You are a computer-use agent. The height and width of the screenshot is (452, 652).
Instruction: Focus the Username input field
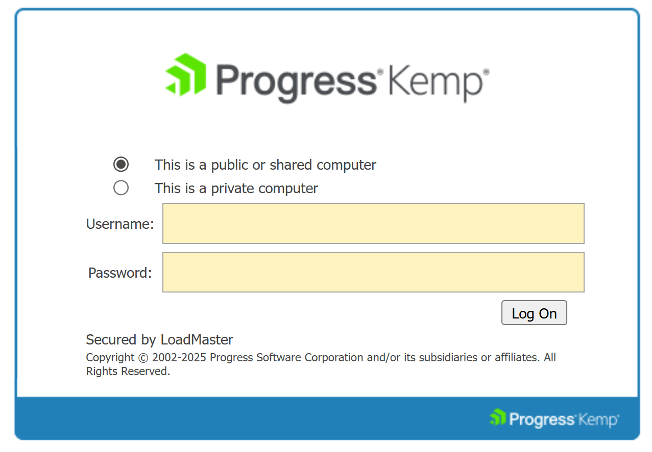tap(373, 224)
